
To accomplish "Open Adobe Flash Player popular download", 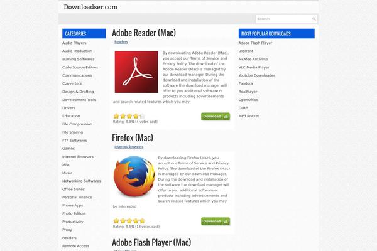I will click(x=255, y=43).
